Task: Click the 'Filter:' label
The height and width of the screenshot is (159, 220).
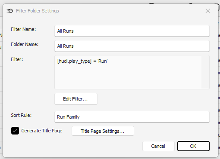Action: click(x=17, y=59)
